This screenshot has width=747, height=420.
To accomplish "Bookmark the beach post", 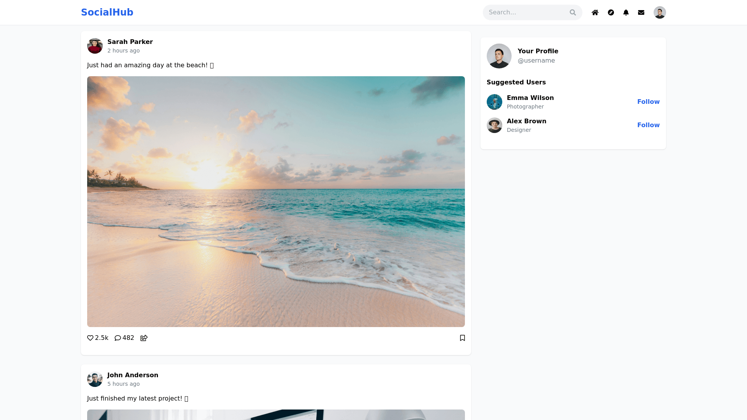I will pyautogui.click(x=462, y=338).
